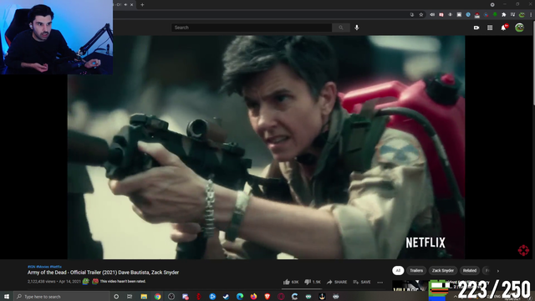The height and width of the screenshot is (301, 535).
Task: Click the #IGN hashtag link
Action: pos(32,267)
